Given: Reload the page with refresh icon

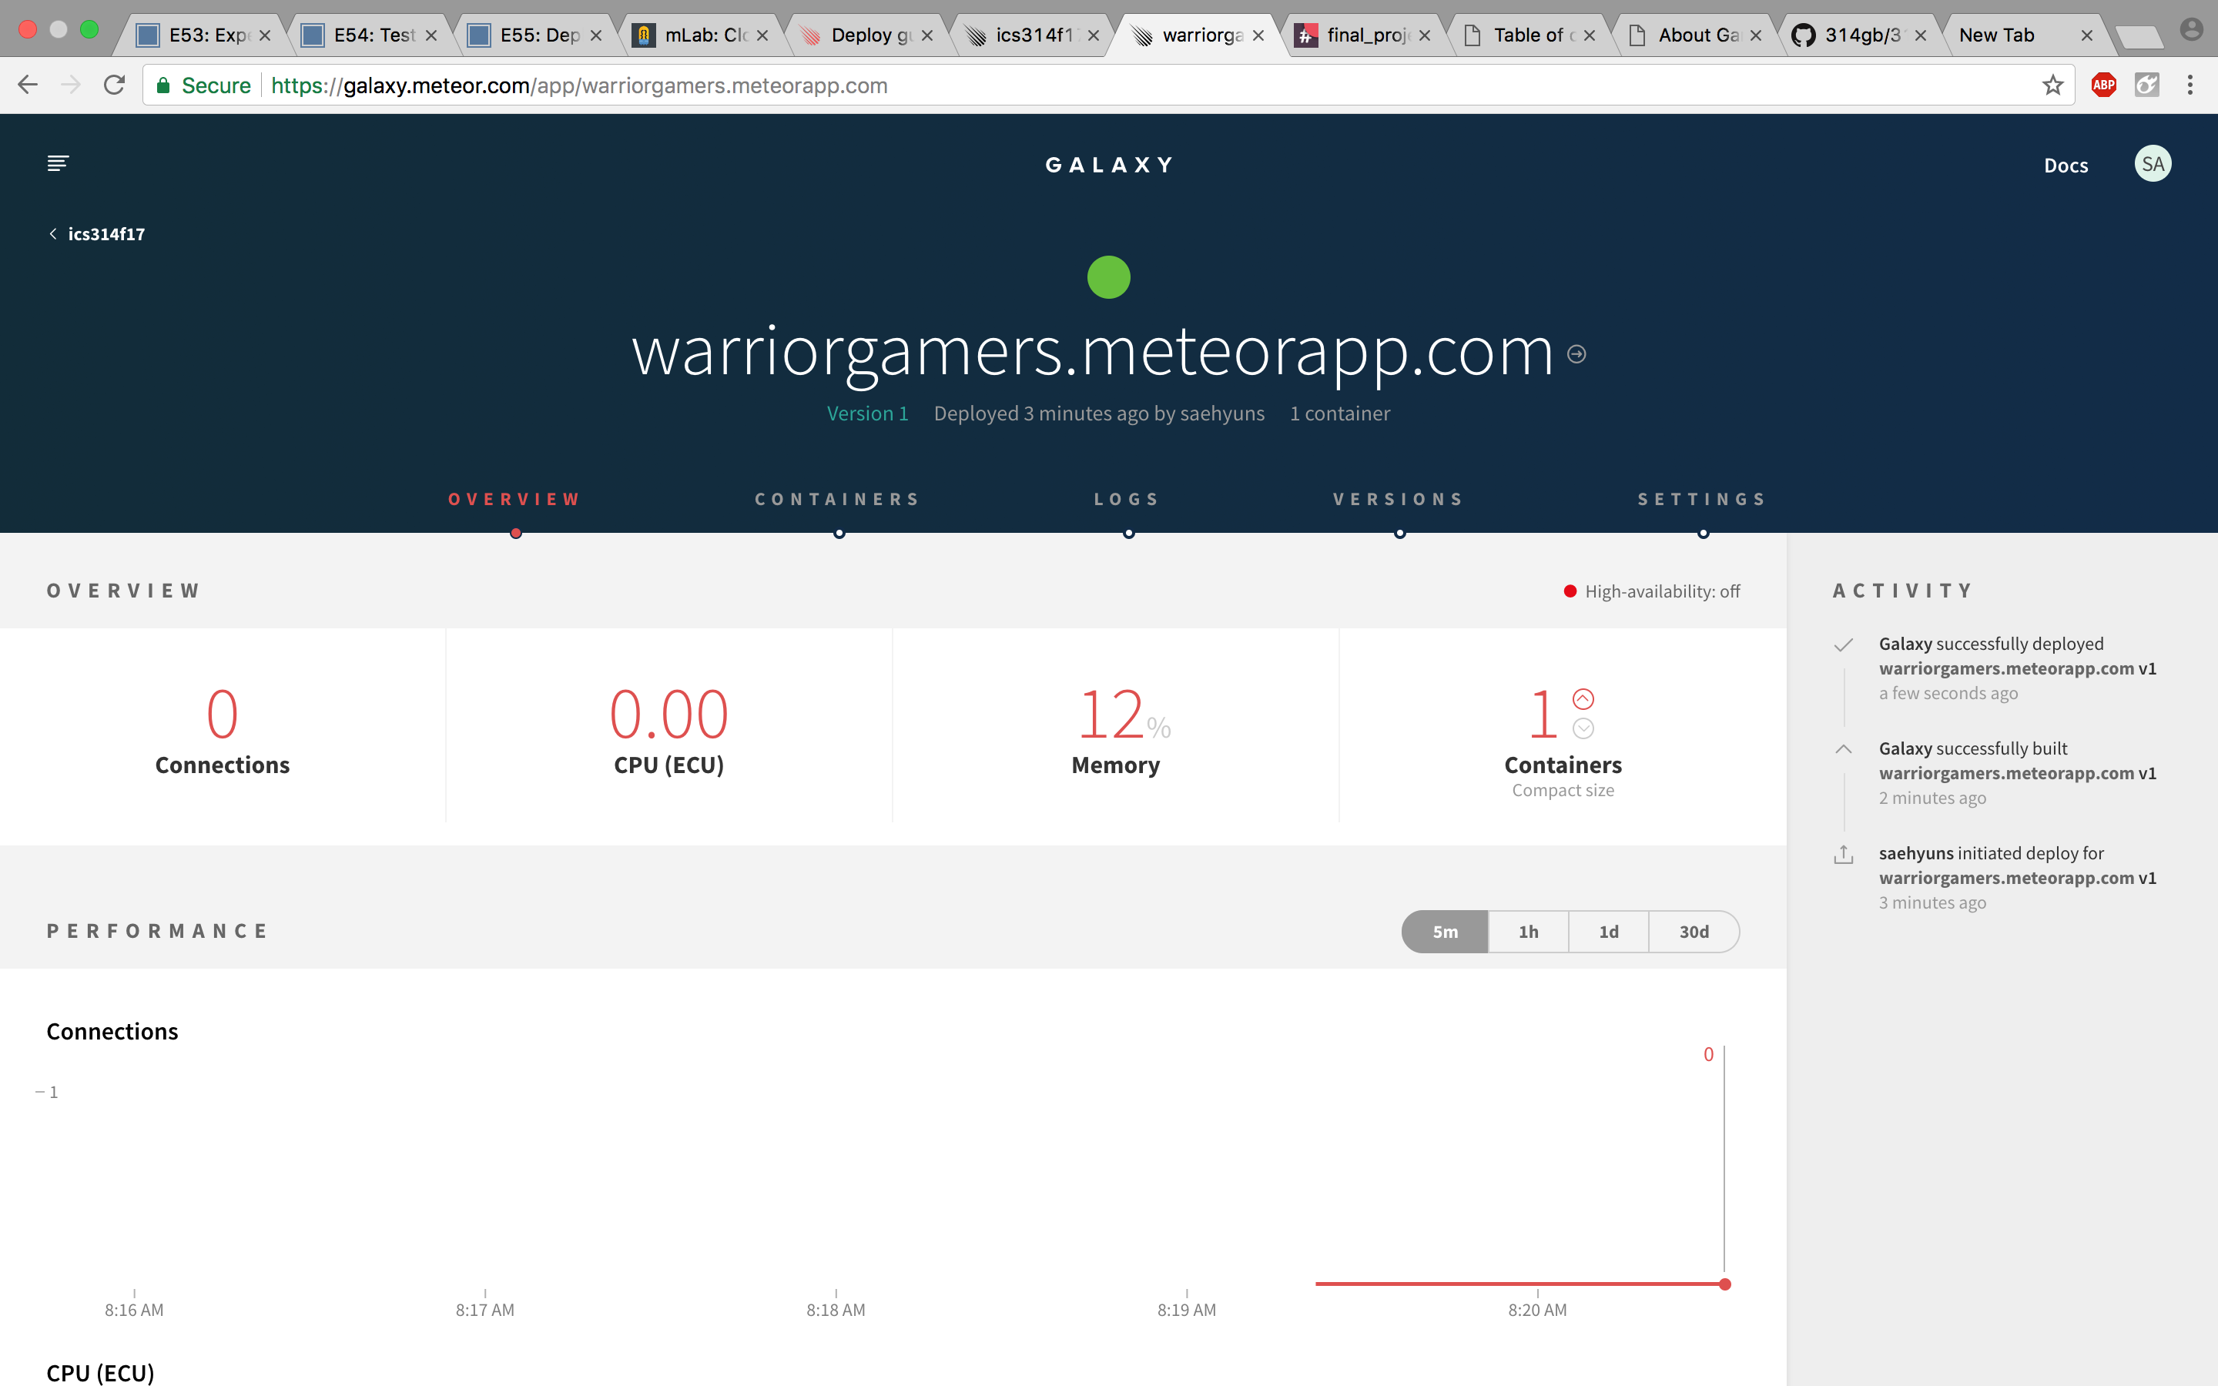Looking at the screenshot, I should [x=114, y=85].
